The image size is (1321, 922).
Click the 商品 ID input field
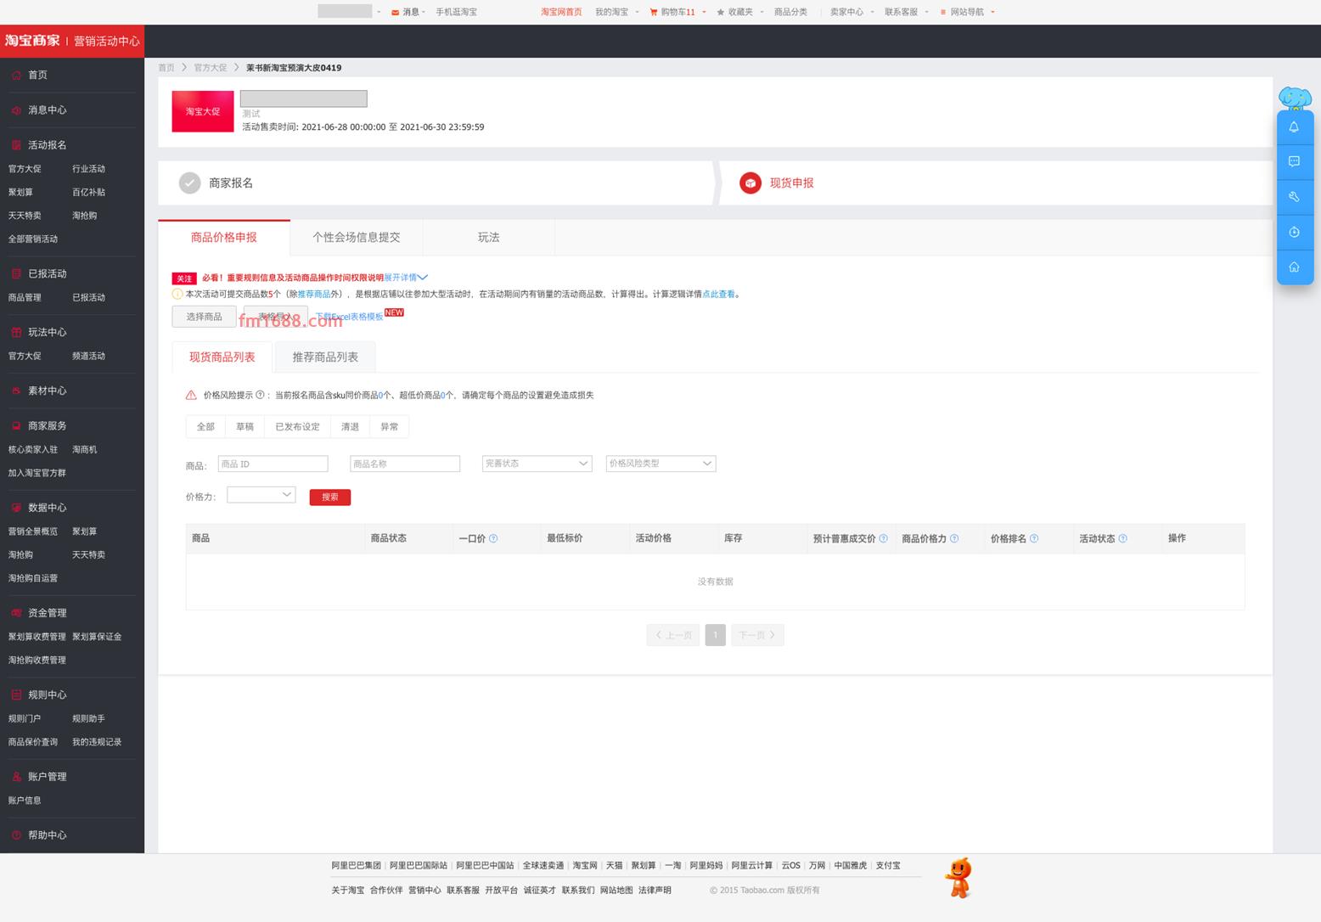(x=273, y=464)
